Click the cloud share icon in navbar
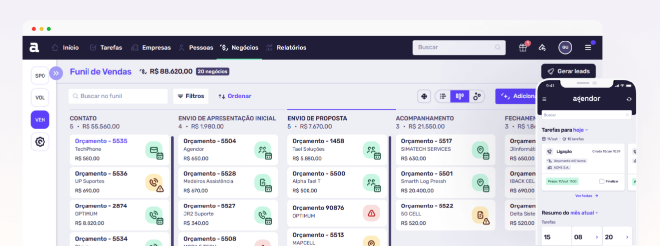 coord(542,48)
